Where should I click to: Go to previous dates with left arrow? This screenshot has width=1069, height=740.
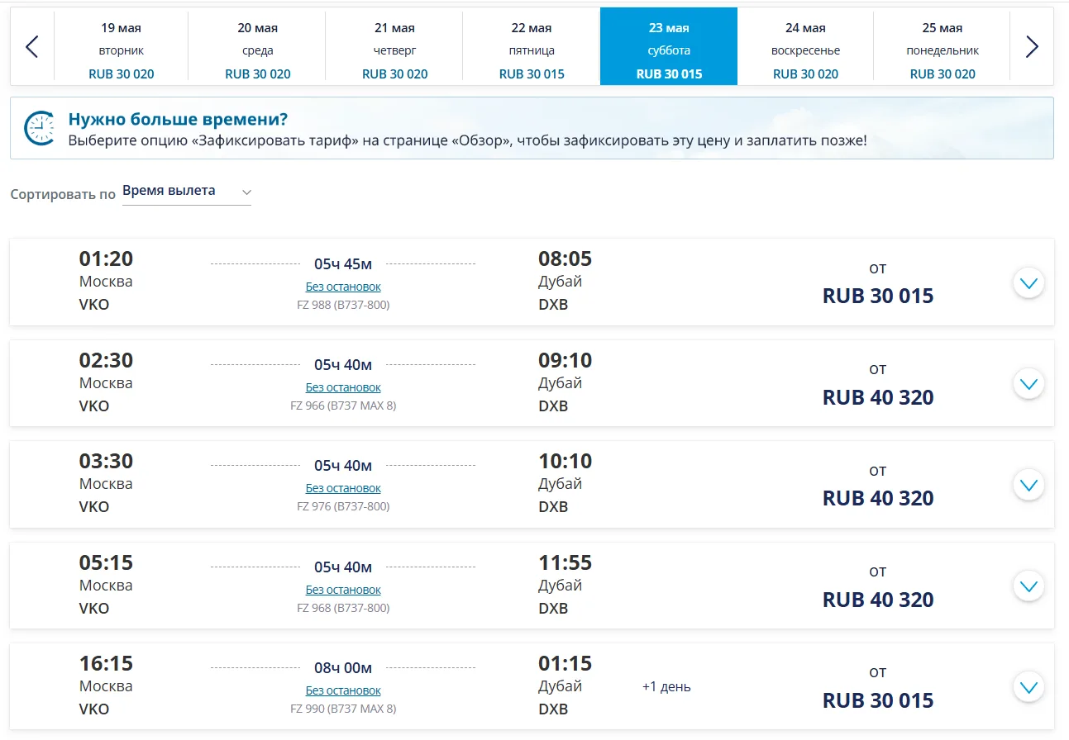(x=32, y=47)
